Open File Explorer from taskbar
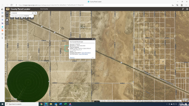 click(x=51, y=104)
